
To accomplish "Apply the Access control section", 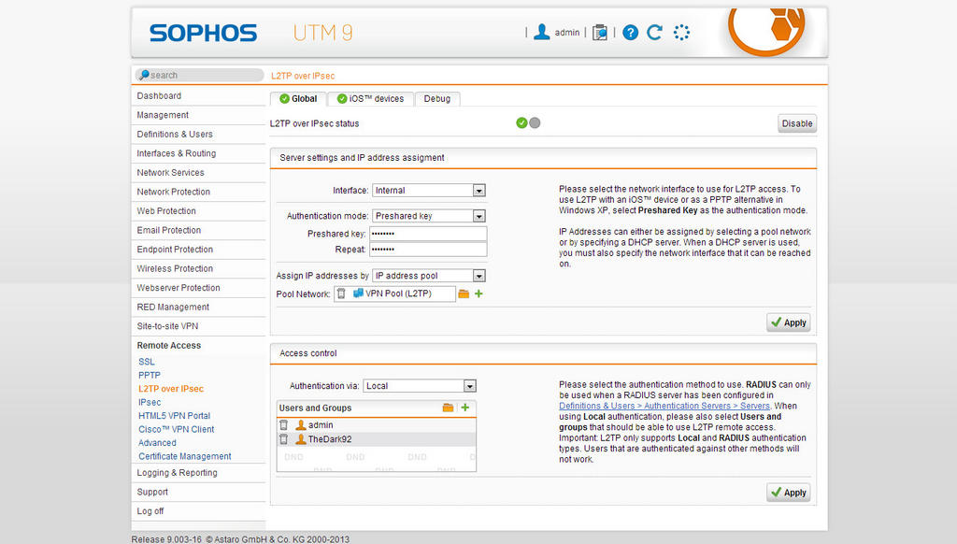I will click(x=789, y=493).
